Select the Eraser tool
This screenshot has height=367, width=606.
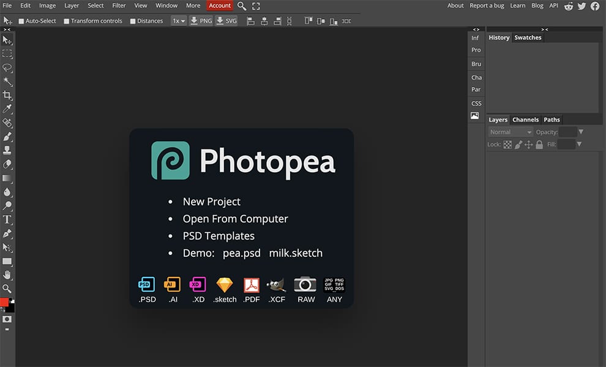pyautogui.click(x=7, y=164)
